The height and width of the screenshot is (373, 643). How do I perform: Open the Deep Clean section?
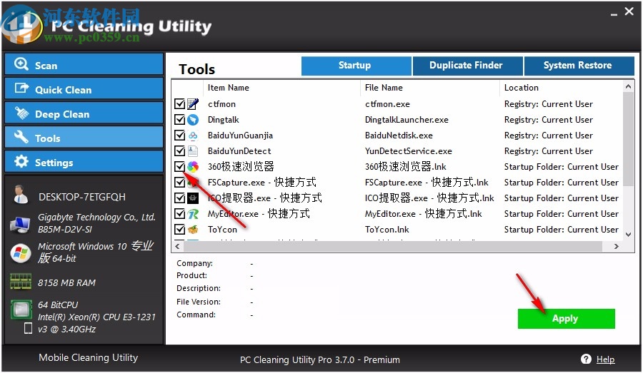click(84, 113)
